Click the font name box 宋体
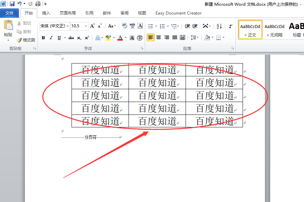Screen dimensions: 304x202 [x=53, y=26]
